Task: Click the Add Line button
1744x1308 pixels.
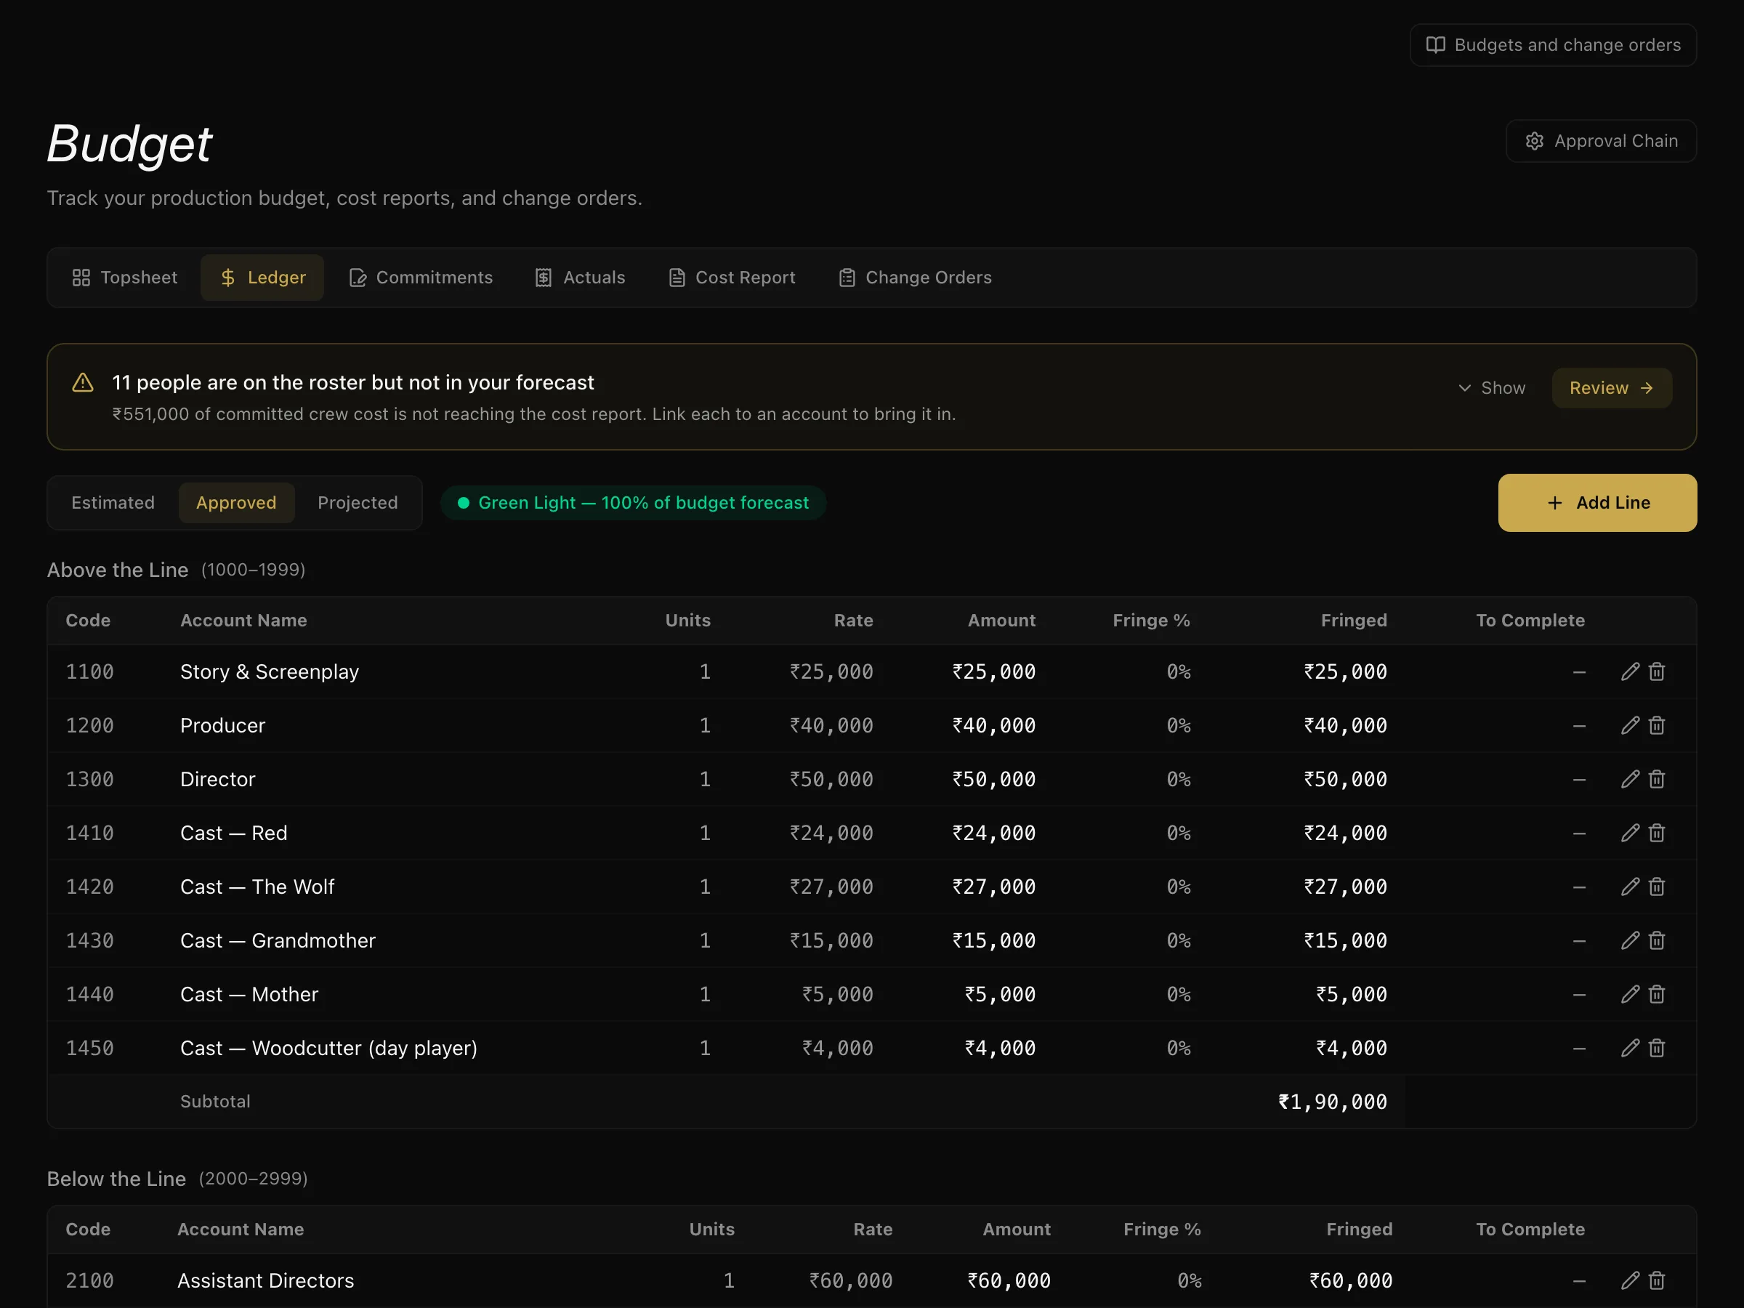Action: pyautogui.click(x=1597, y=503)
